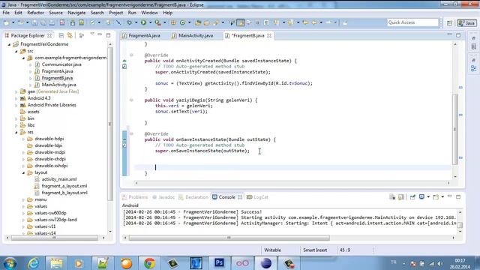Screen dimensions: 480x270
Task: Open the Open Perspective icon
Action: (449, 23)
